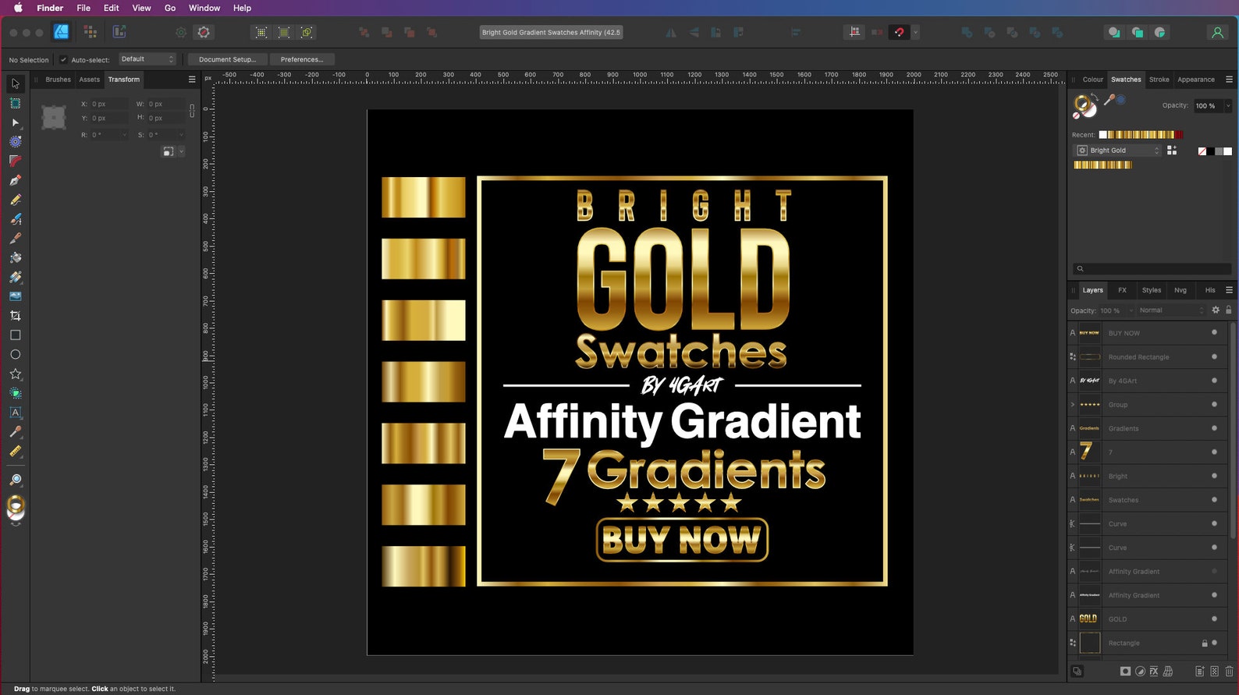Open the Bright Gold palette dropdown
Image resolution: width=1239 pixels, height=695 pixels.
coord(1119,151)
